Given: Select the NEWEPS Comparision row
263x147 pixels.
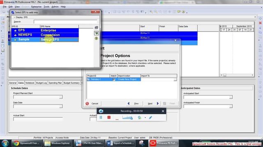Looking at the screenshot, I should click(x=45, y=35).
